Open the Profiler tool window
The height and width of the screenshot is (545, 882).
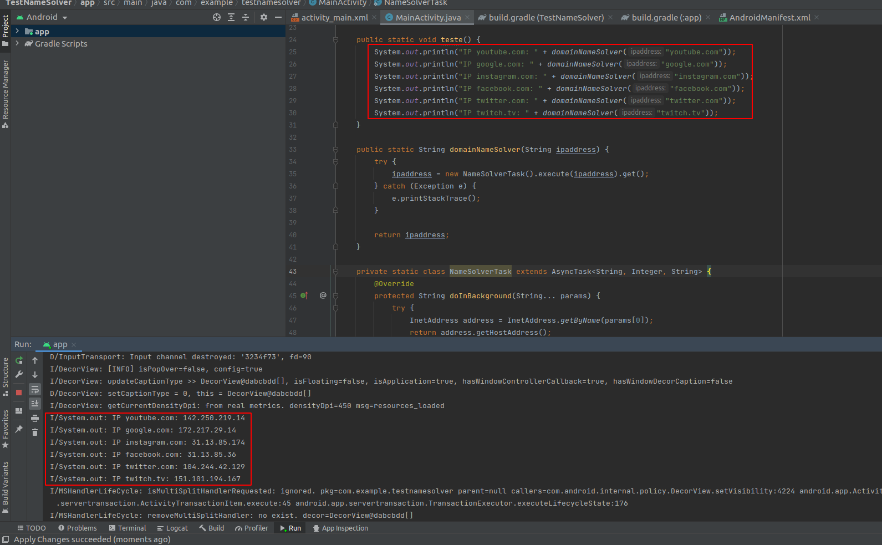[252, 528]
